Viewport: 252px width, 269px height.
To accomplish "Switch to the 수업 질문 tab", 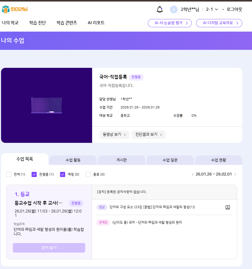I will pyautogui.click(x=170, y=160).
